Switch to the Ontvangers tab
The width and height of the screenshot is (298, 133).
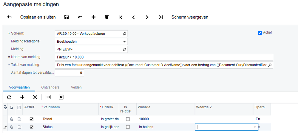50,87
